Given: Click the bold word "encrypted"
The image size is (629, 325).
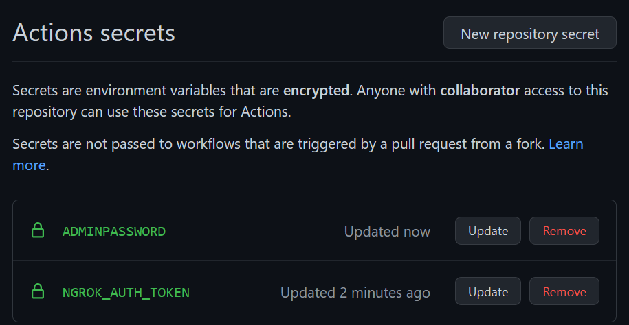Looking at the screenshot, I should [x=317, y=91].
